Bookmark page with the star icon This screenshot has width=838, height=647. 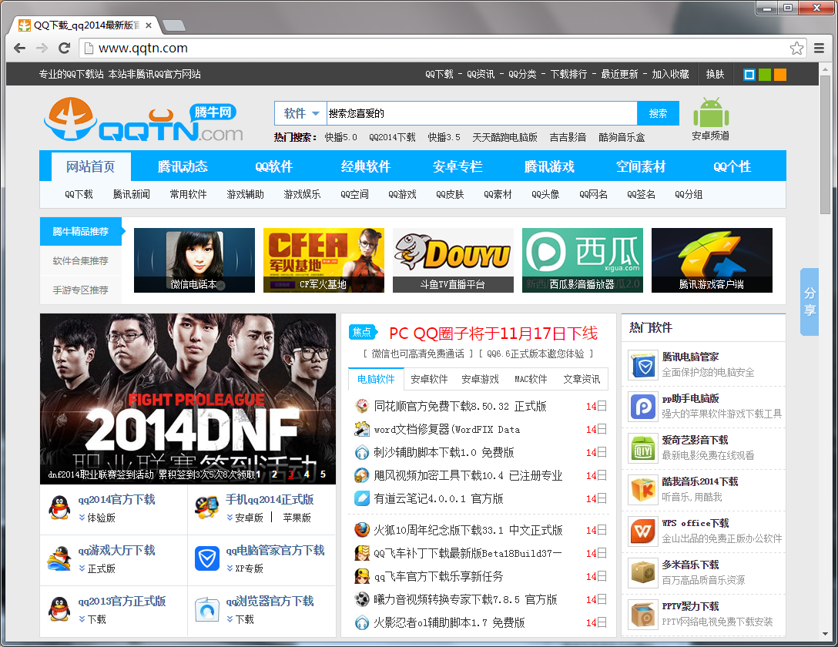pos(796,49)
